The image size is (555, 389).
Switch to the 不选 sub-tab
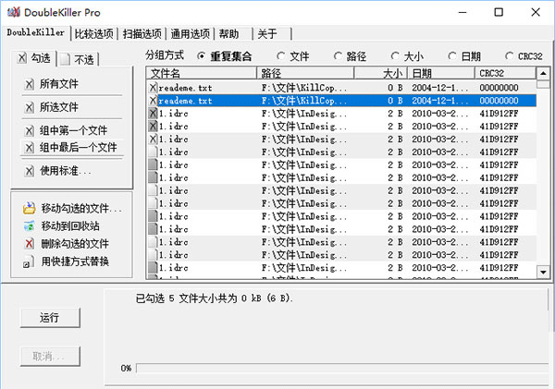click(79, 60)
